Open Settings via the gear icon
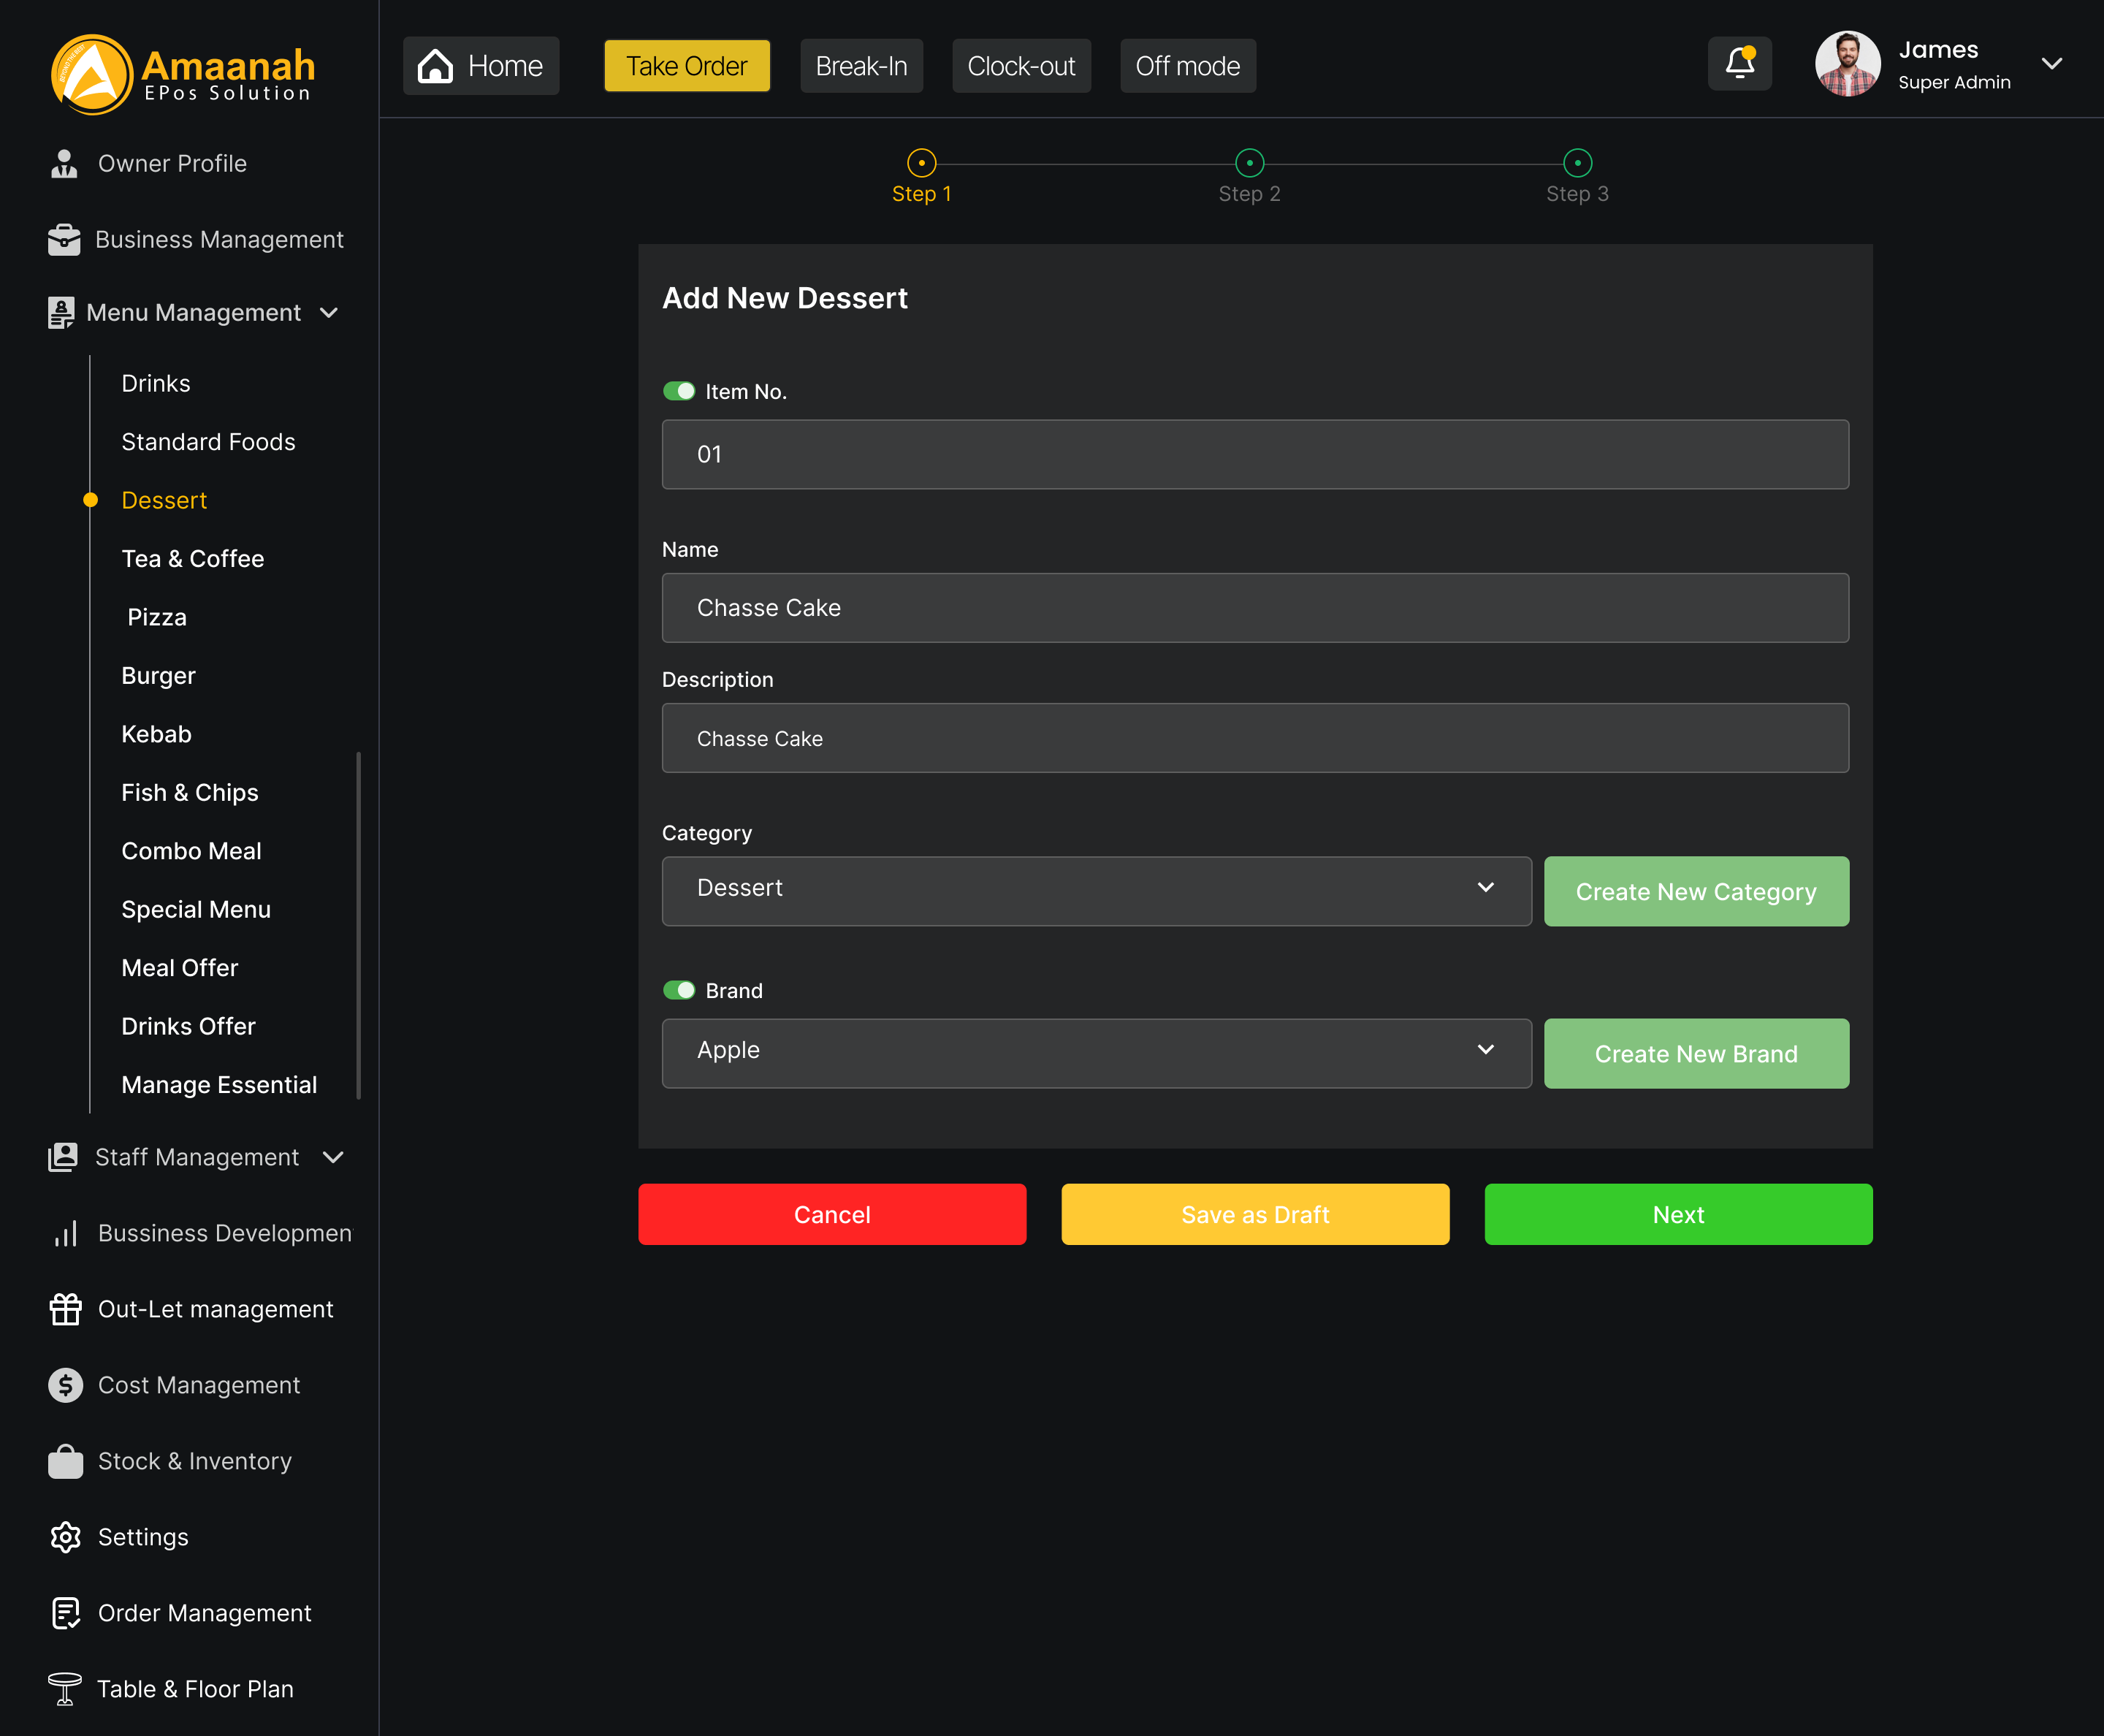The height and width of the screenshot is (1736, 2104). pos(64,1537)
